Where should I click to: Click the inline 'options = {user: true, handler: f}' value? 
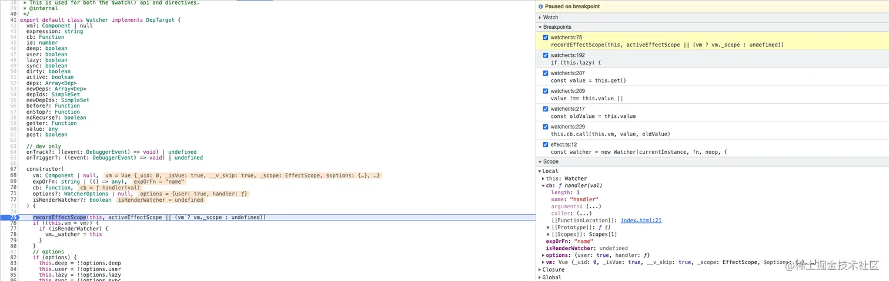coord(193,194)
